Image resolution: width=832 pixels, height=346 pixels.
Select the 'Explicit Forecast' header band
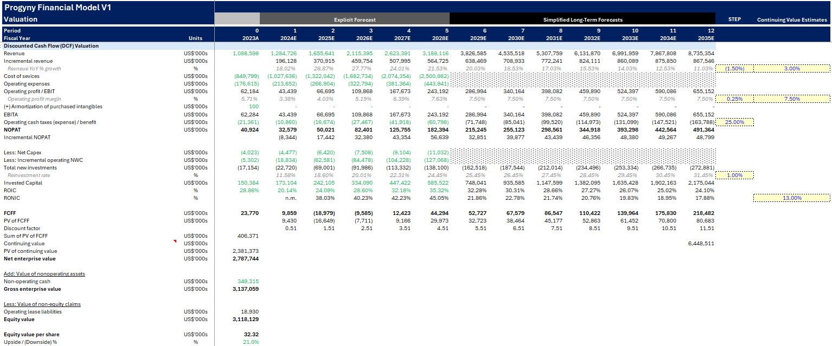pyautogui.click(x=355, y=19)
